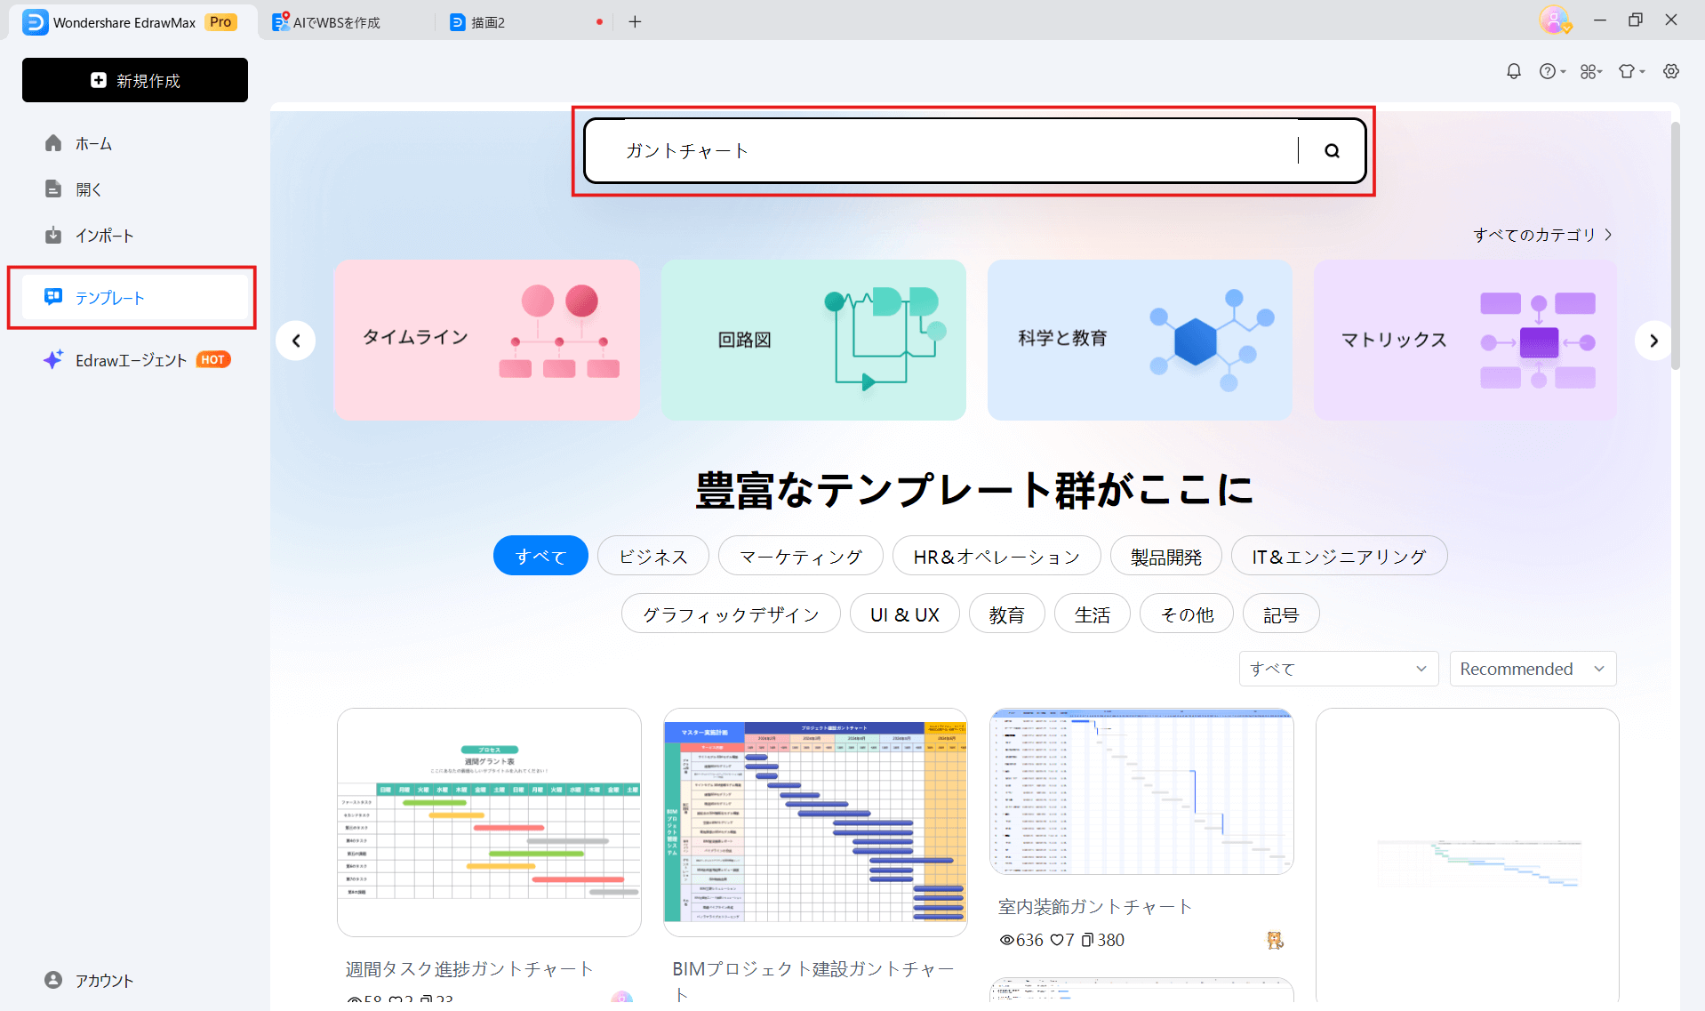Open the notifications bell
This screenshot has width=1705, height=1011.
coord(1514,71)
